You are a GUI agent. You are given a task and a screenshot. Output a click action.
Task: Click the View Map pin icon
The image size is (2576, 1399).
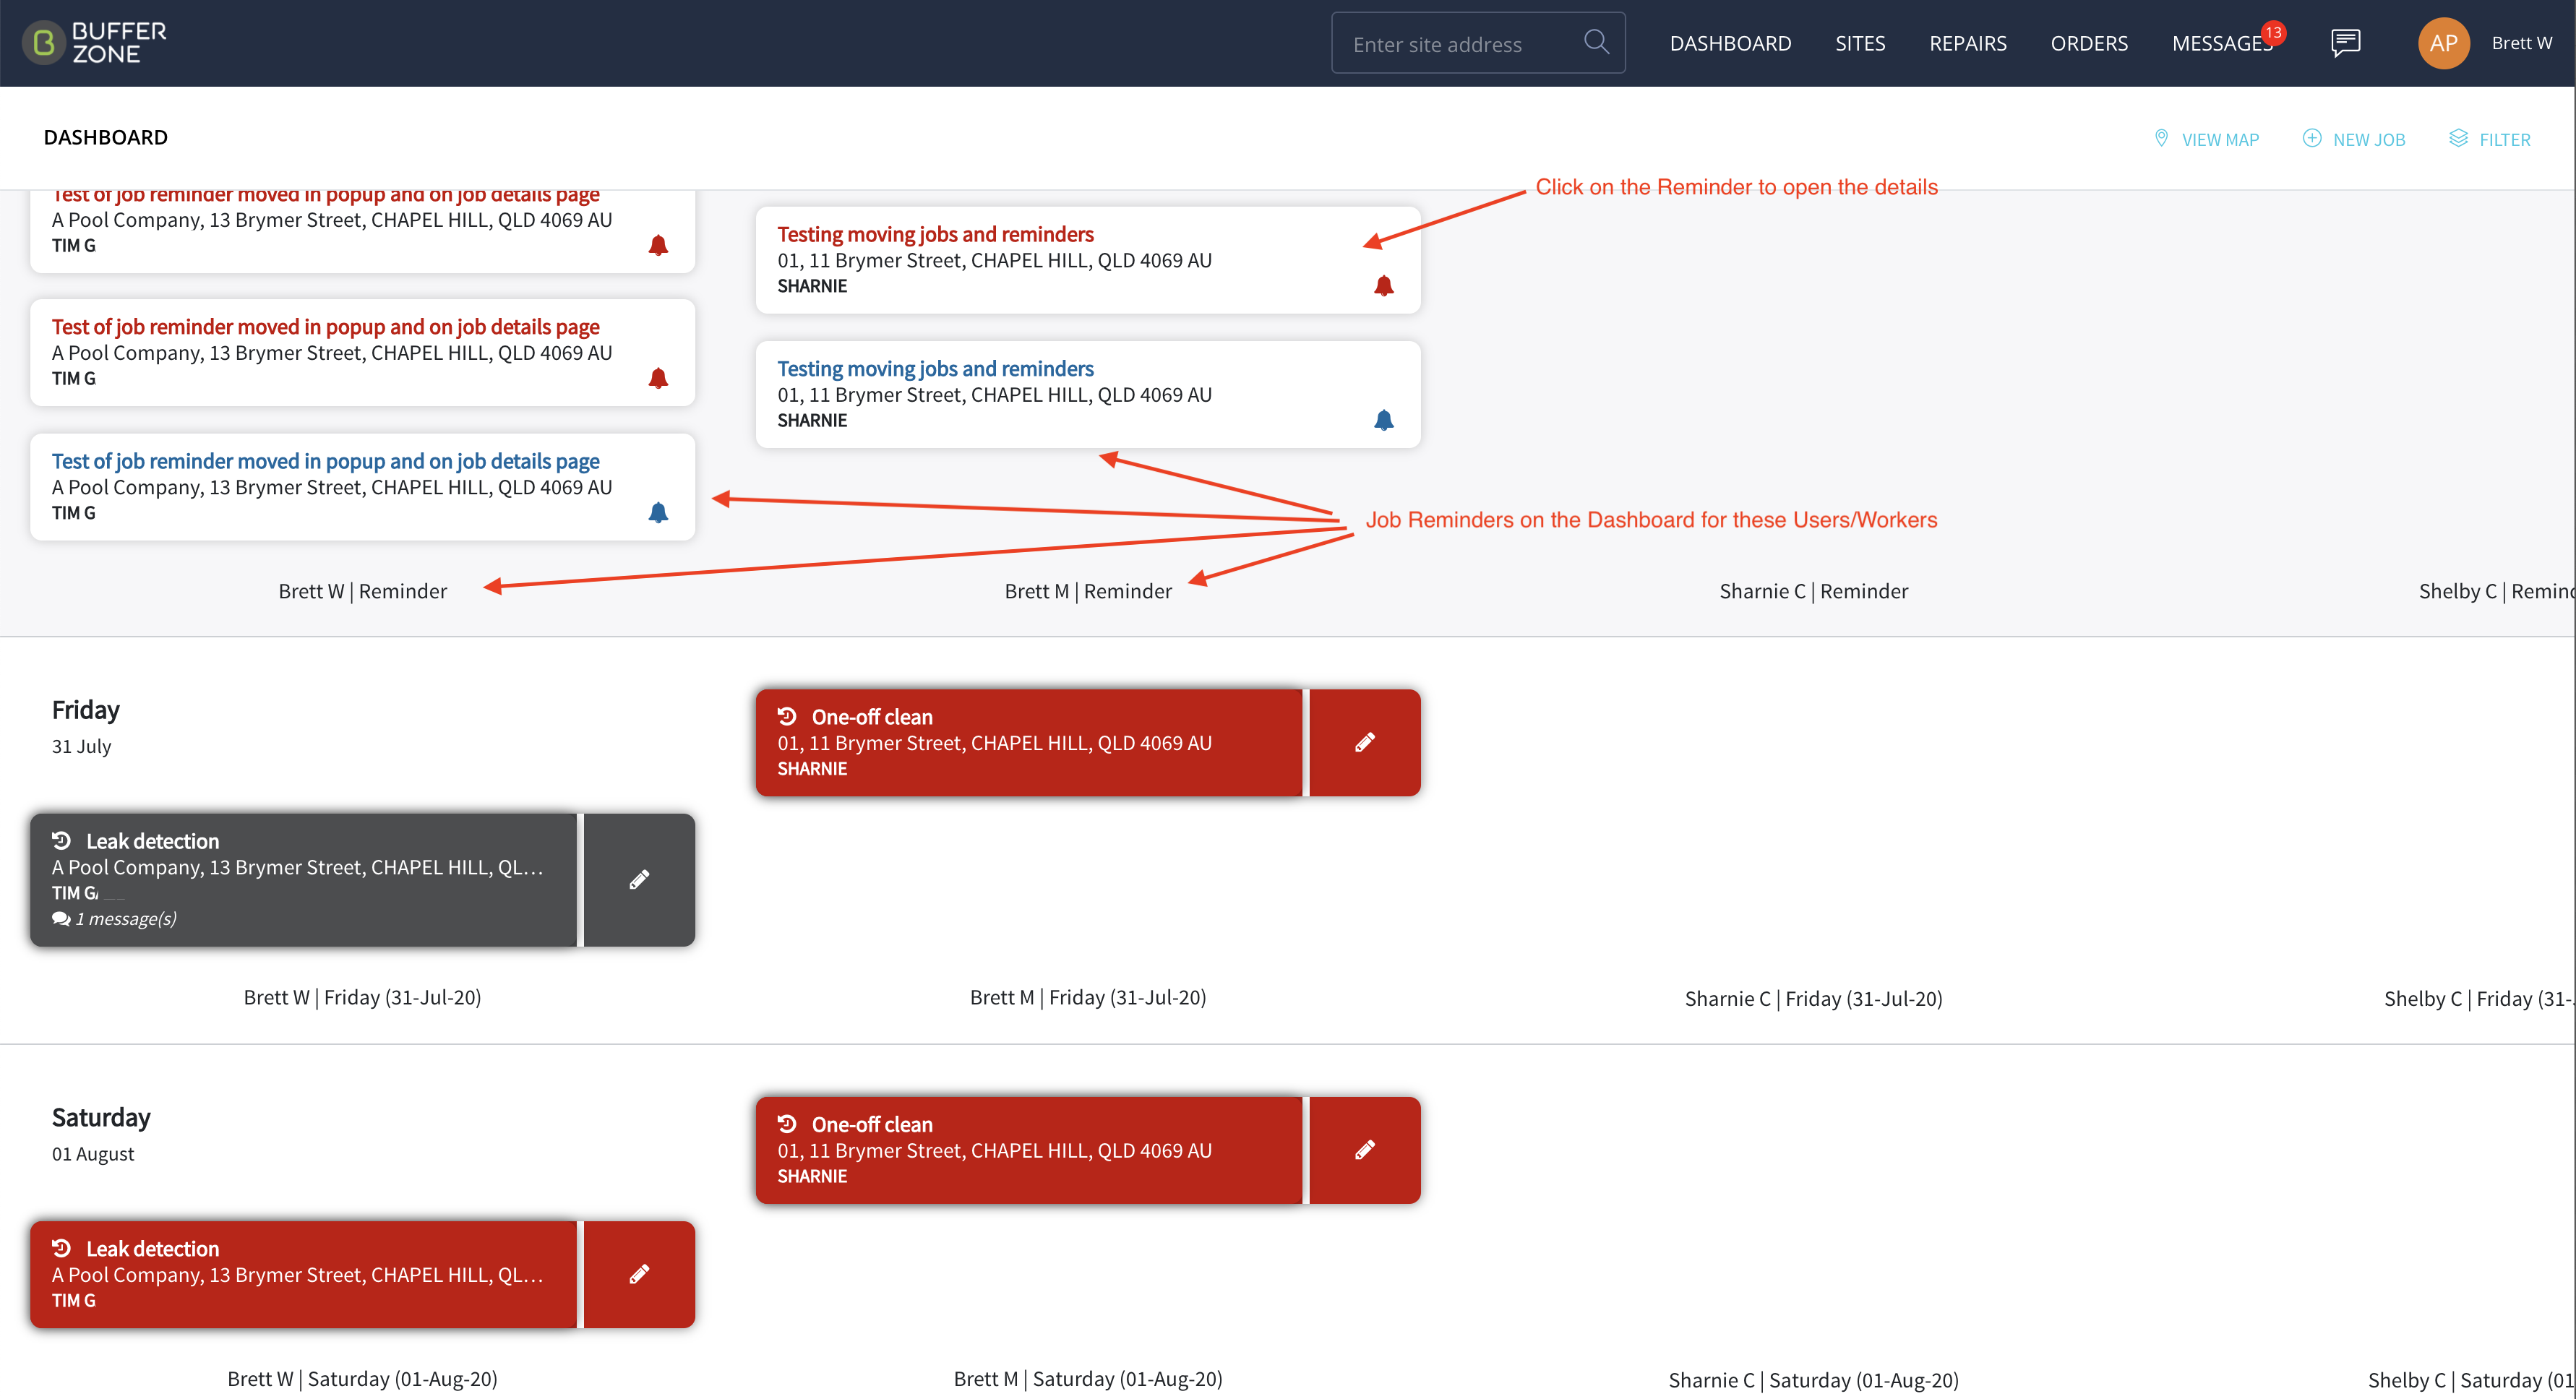click(2161, 138)
